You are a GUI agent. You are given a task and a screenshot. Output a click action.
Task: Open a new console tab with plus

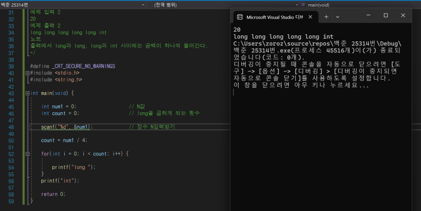pyautogui.click(x=326, y=17)
